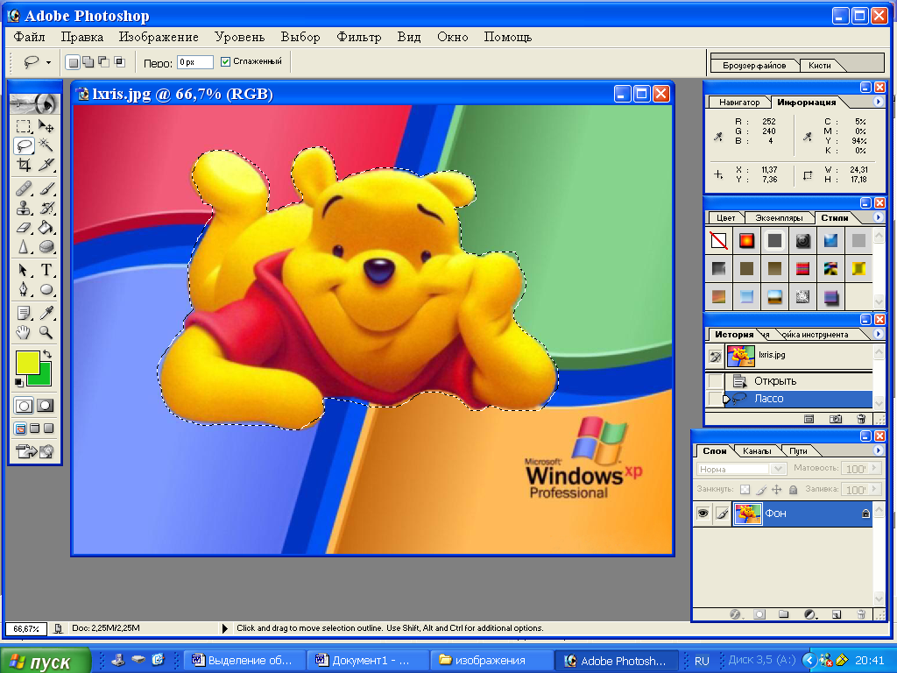This screenshot has height=673, width=897.
Task: Select the Eraser tool
Action: click(24, 227)
